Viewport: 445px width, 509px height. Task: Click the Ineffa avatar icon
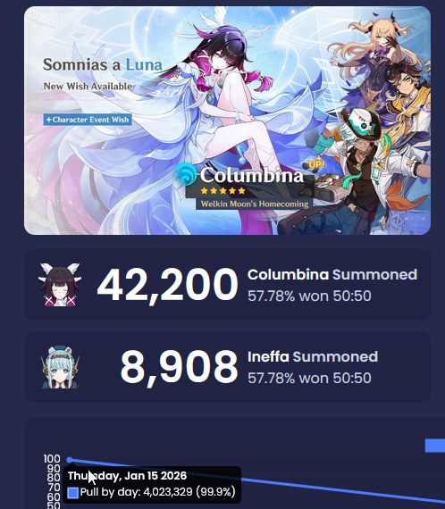61,367
